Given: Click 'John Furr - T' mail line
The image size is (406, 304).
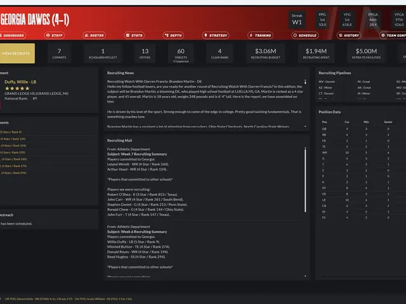Looking at the screenshot, I should (x=138, y=215).
